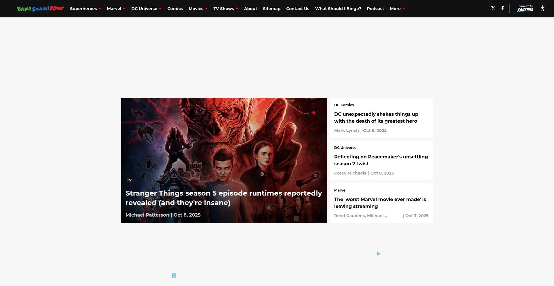
Task: Open the X (Twitter) social icon
Action: click(x=493, y=8)
